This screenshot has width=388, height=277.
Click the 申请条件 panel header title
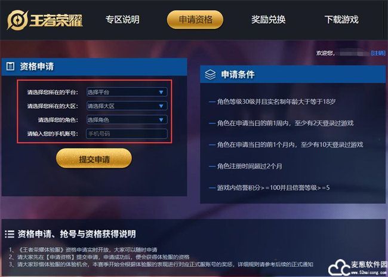pos(238,74)
